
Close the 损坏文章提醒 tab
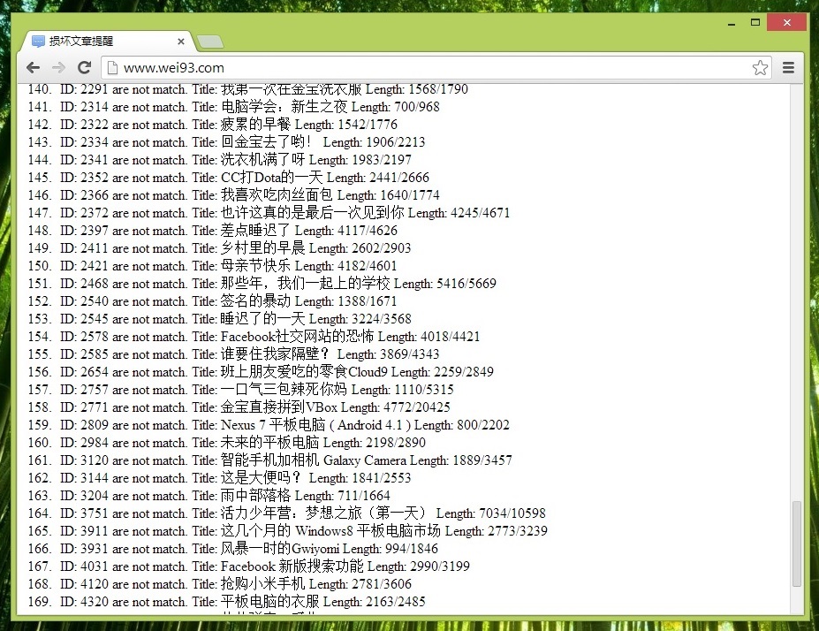[181, 42]
